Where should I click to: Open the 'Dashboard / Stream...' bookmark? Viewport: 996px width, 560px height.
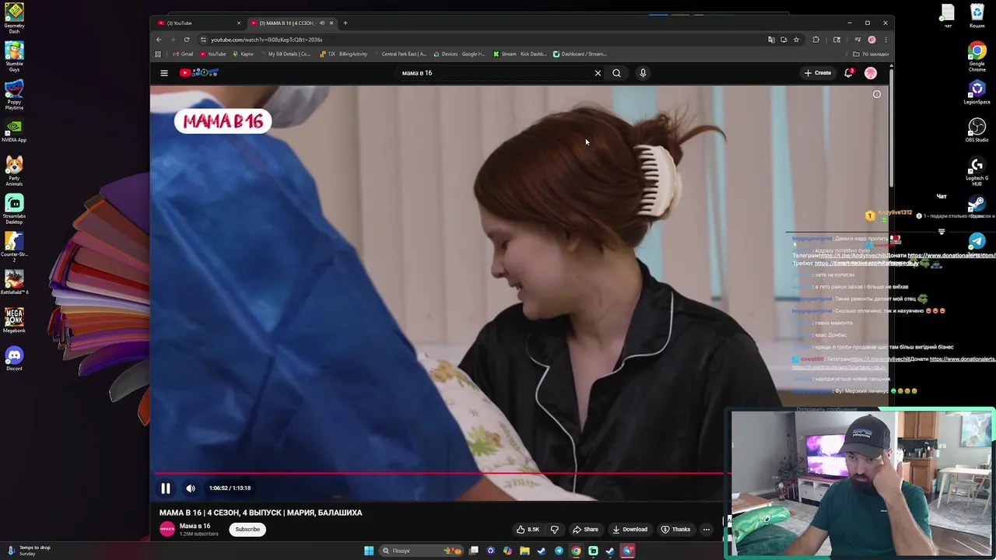pyautogui.click(x=580, y=54)
